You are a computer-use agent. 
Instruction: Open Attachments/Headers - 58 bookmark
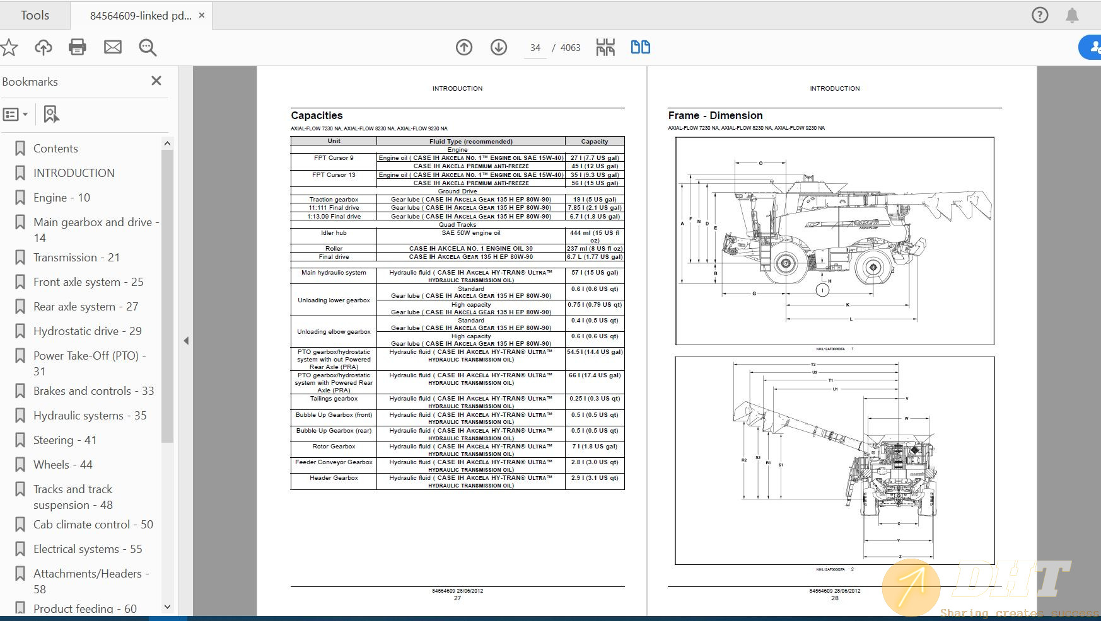91,581
